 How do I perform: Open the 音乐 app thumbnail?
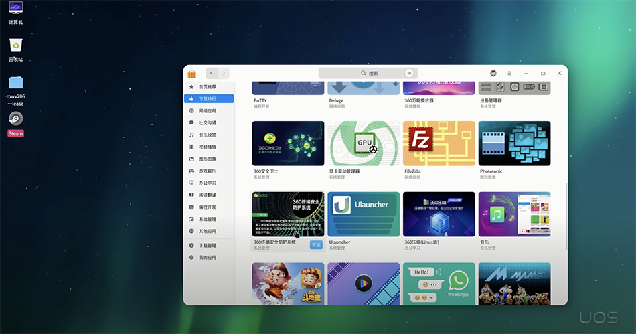[514, 214]
